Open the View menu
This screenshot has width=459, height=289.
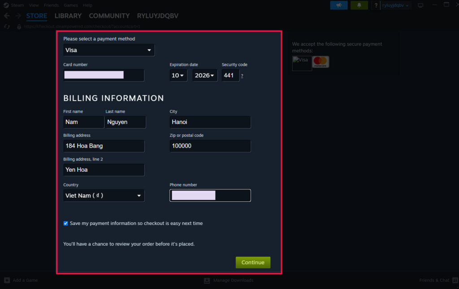[x=34, y=5]
